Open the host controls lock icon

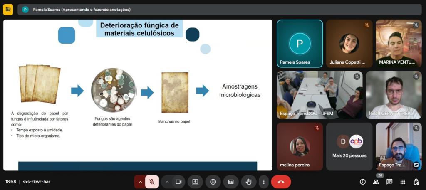(x=416, y=182)
